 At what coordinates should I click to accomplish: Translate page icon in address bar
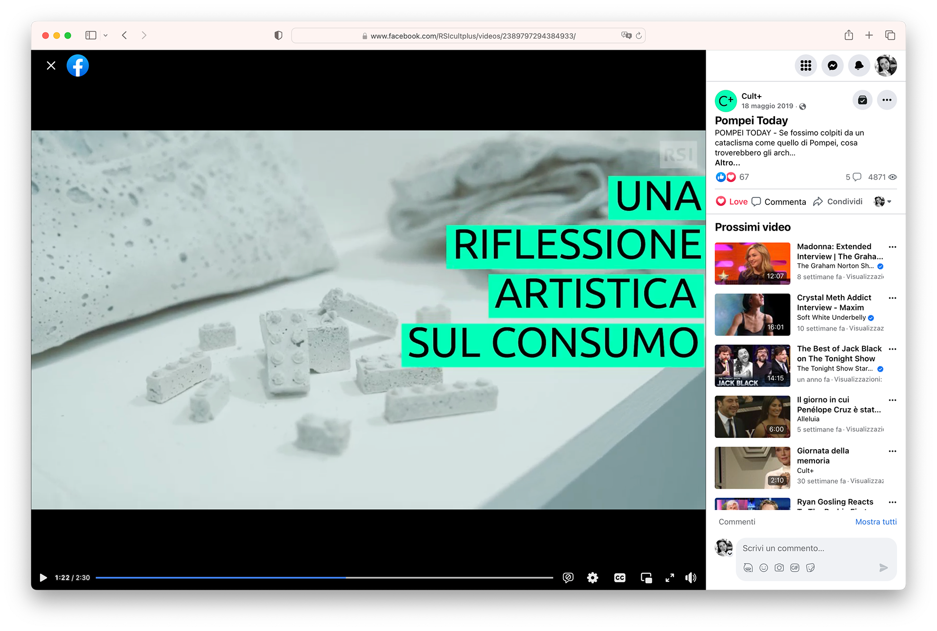[626, 35]
